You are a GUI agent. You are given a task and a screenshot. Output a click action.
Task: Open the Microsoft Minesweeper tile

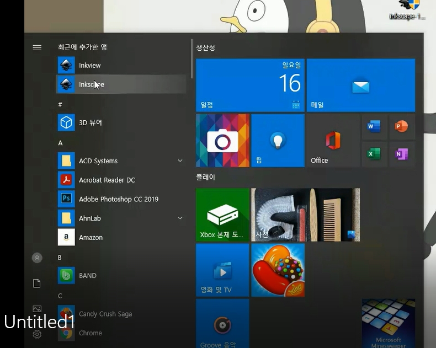tap(389, 324)
